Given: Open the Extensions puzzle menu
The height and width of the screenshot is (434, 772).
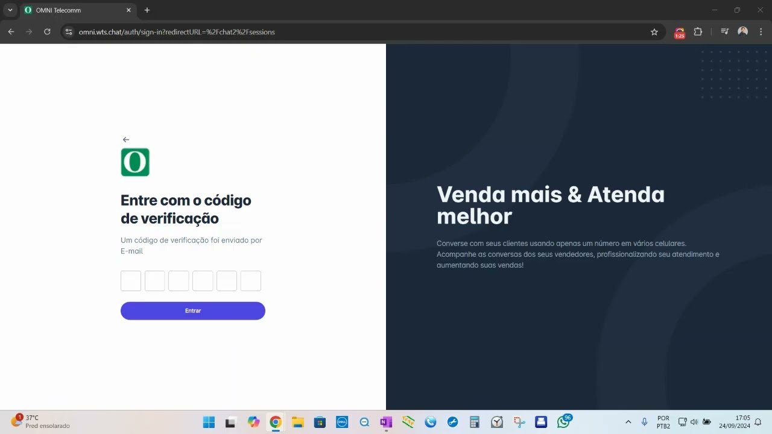Looking at the screenshot, I should [x=698, y=32].
